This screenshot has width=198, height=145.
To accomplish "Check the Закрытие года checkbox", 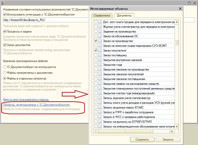I will tap(96, 64).
